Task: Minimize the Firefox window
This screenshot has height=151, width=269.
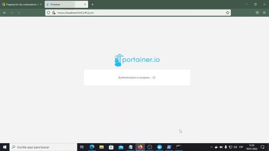Action: 246,5
